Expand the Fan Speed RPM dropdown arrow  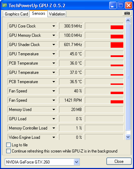(x=54, y=100)
